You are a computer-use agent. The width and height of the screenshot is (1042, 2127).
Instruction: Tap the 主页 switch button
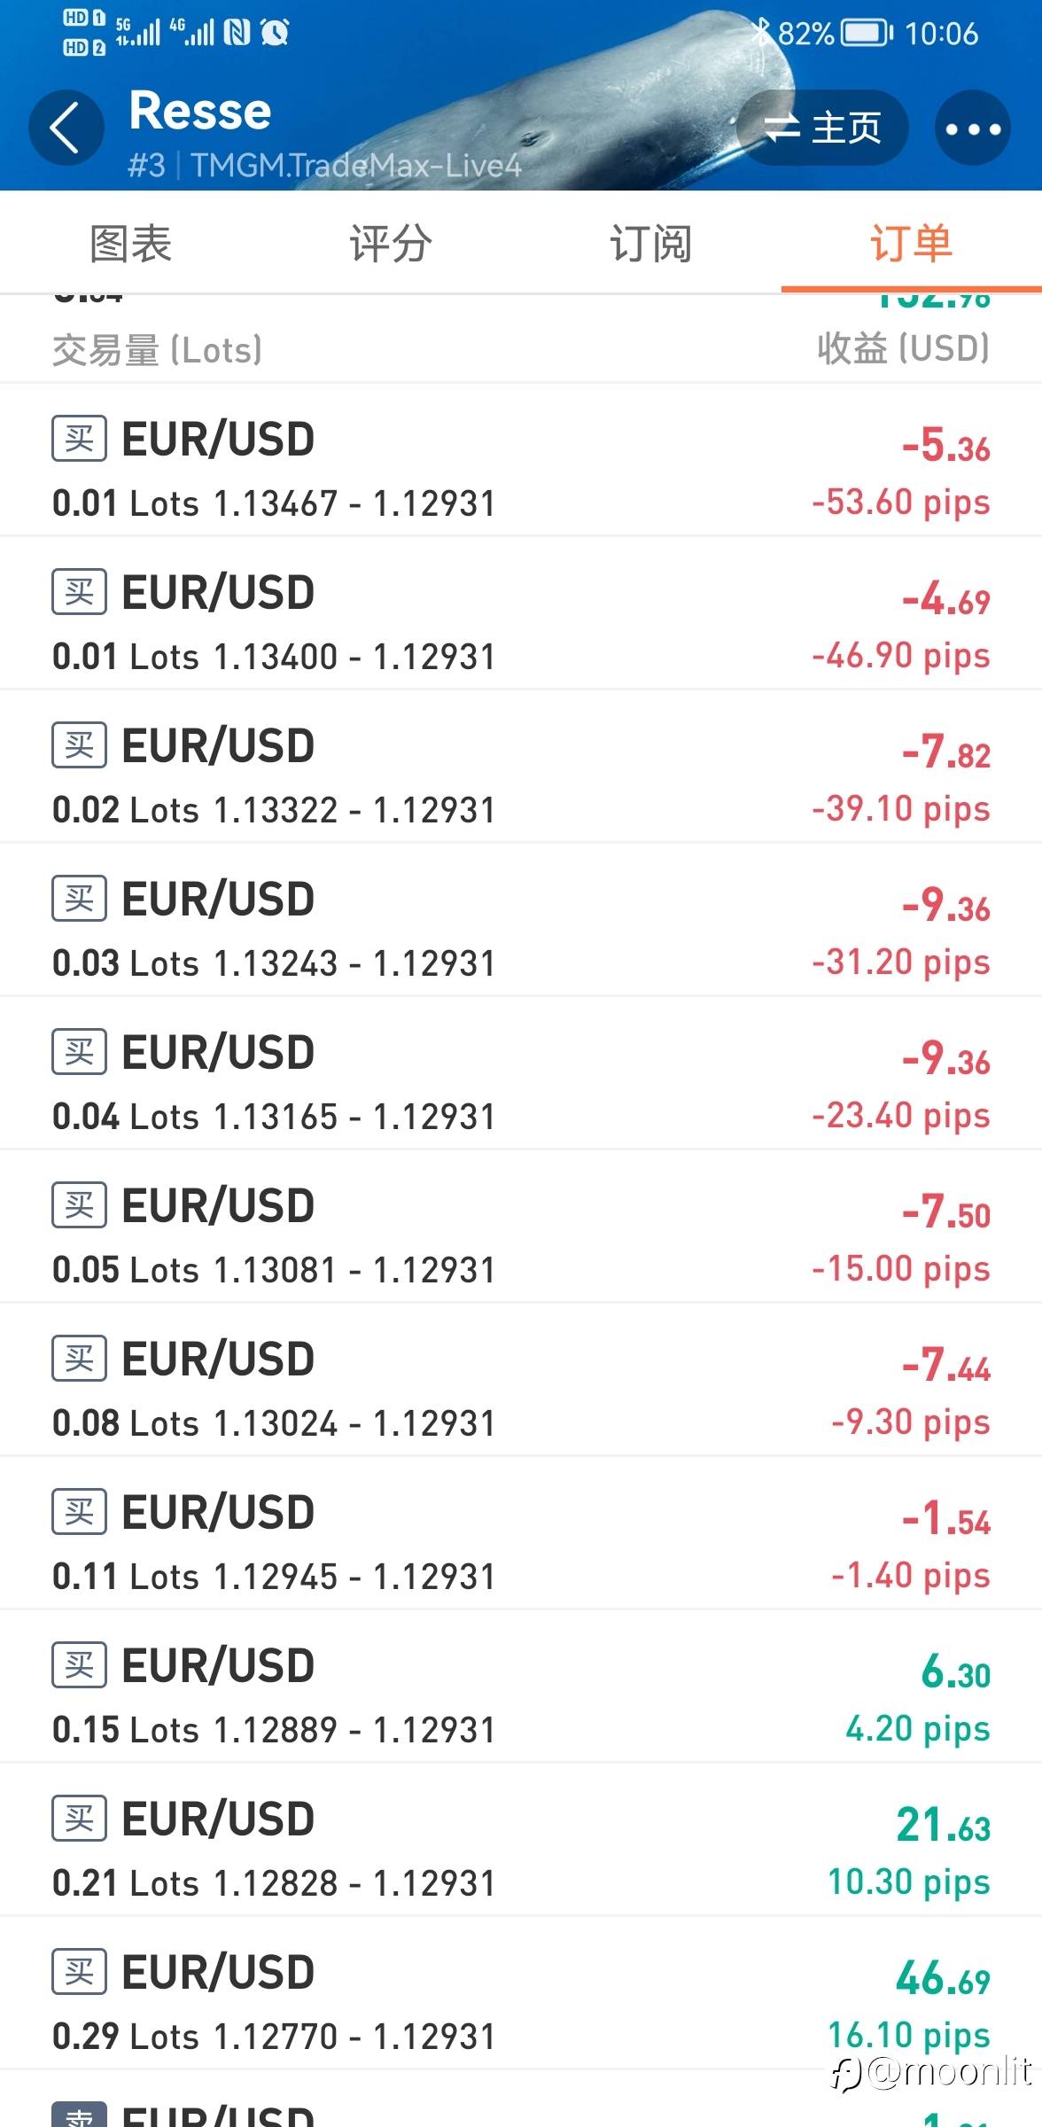pos(822,128)
